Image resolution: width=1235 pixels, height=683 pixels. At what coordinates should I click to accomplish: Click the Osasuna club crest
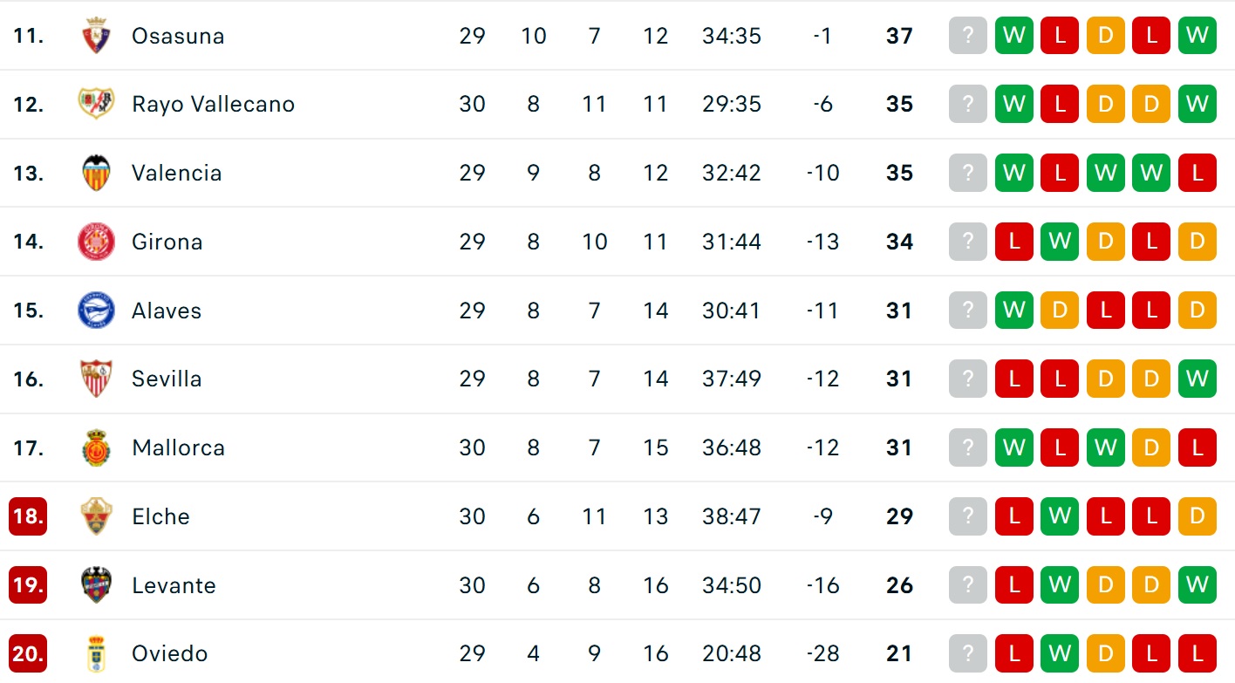point(96,36)
